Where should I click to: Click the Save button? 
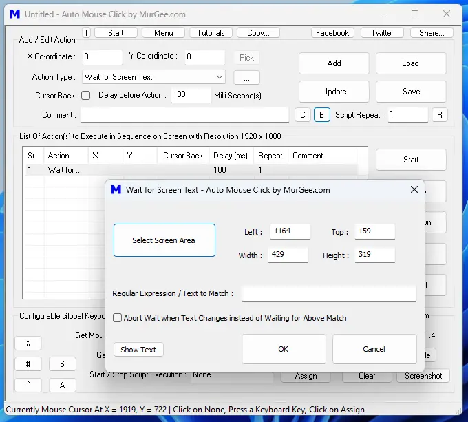click(411, 92)
